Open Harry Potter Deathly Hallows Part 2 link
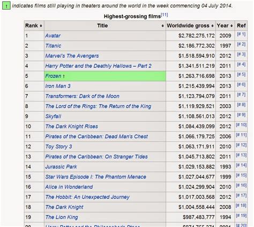Viewport: 254px width, 227px height. [98, 66]
